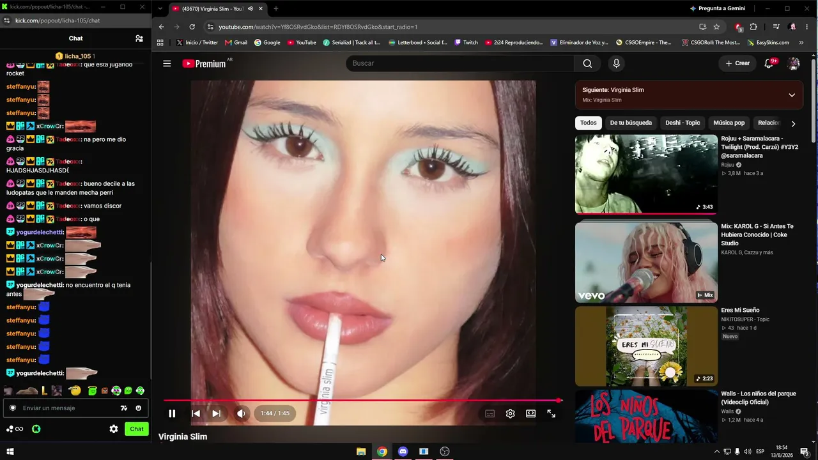
Task: Enter fullscreen in the video player
Action: pyautogui.click(x=552, y=413)
